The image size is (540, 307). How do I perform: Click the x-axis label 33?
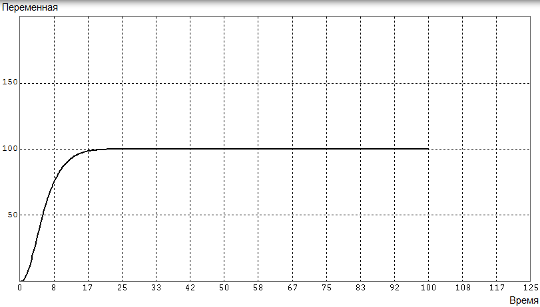click(156, 288)
